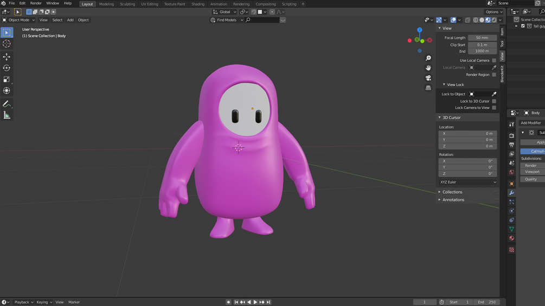The height and width of the screenshot is (306, 545).
Task: Choose the Move tool
Action: coord(7,56)
